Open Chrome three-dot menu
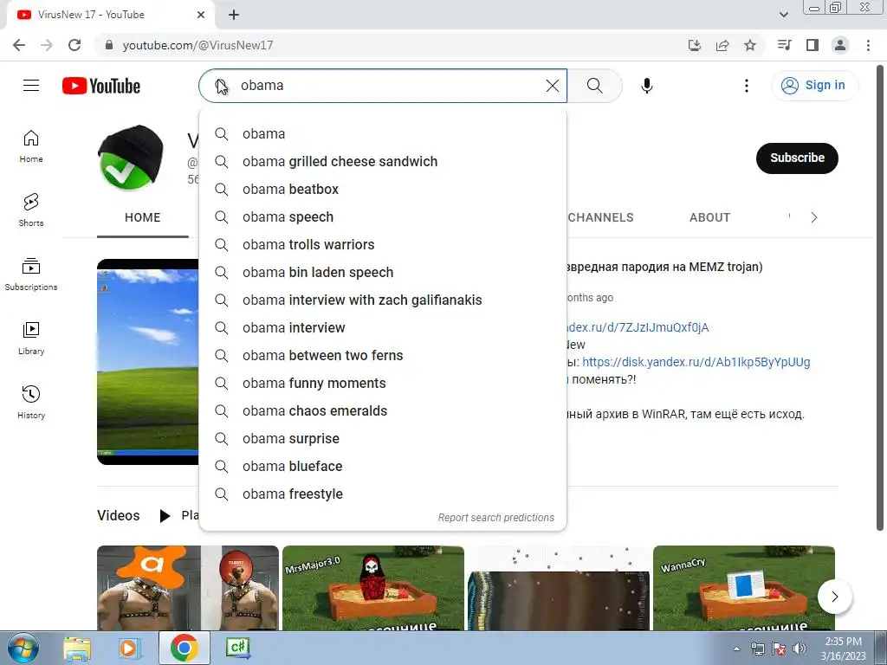Screen dimensions: 887x665 pos(868,45)
